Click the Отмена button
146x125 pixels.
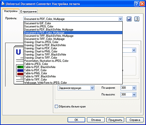96,120
